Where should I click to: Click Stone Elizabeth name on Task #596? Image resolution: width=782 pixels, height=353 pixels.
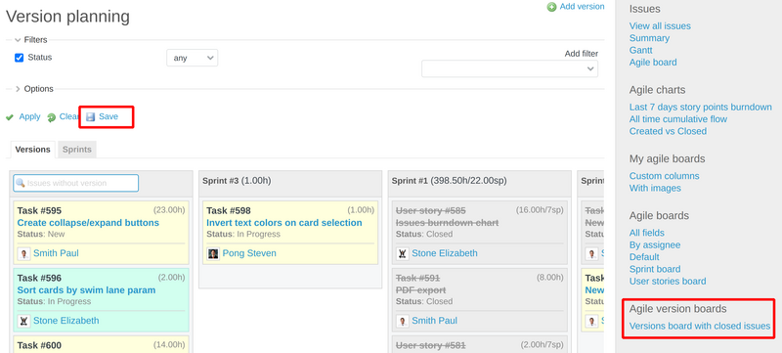65,321
